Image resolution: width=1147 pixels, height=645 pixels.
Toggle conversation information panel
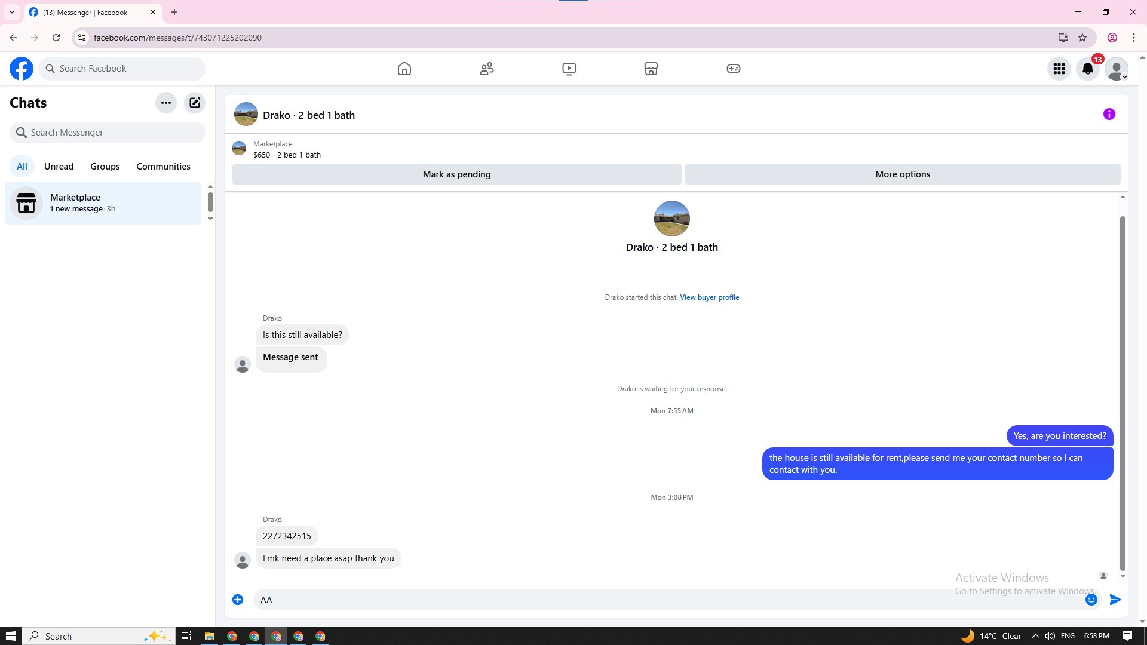point(1109,114)
